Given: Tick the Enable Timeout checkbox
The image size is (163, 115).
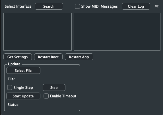Looking at the screenshot, I should click(x=46, y=96).
